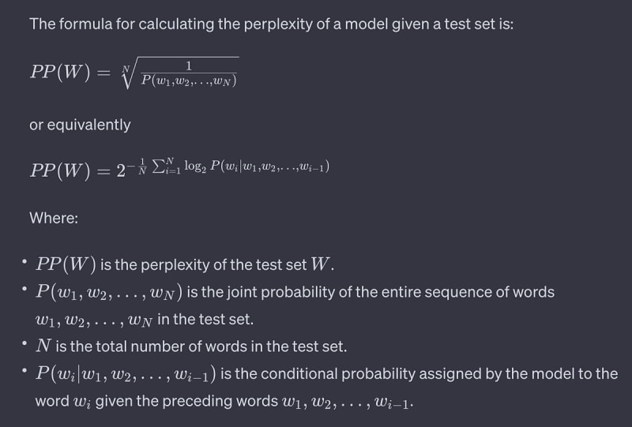This screenshot has width=632, height=427.
Task: Click the bullet point before 'N is the total number'
Action: click(x=24, y=345)
